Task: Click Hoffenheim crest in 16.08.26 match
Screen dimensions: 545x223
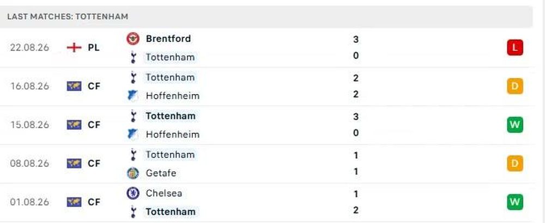Action: point(133,96)
